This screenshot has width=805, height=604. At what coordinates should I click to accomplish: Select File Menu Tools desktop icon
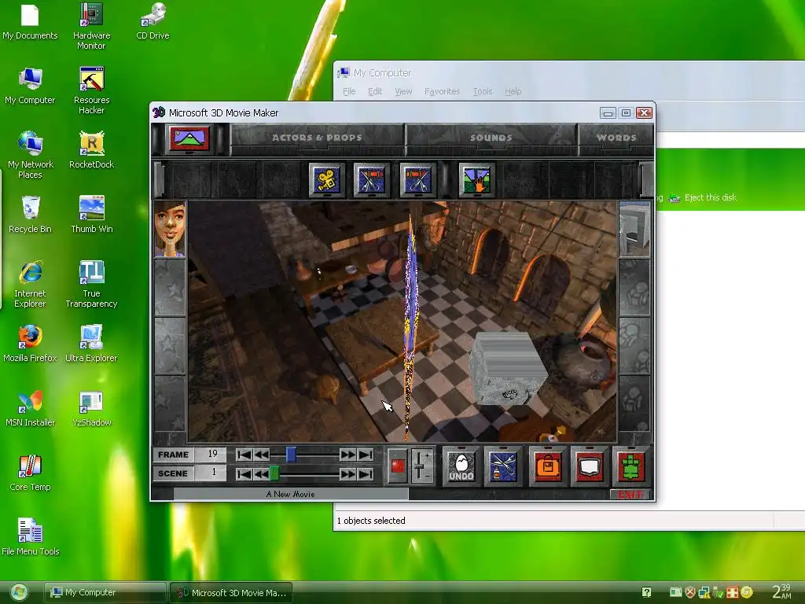[31, 537]
